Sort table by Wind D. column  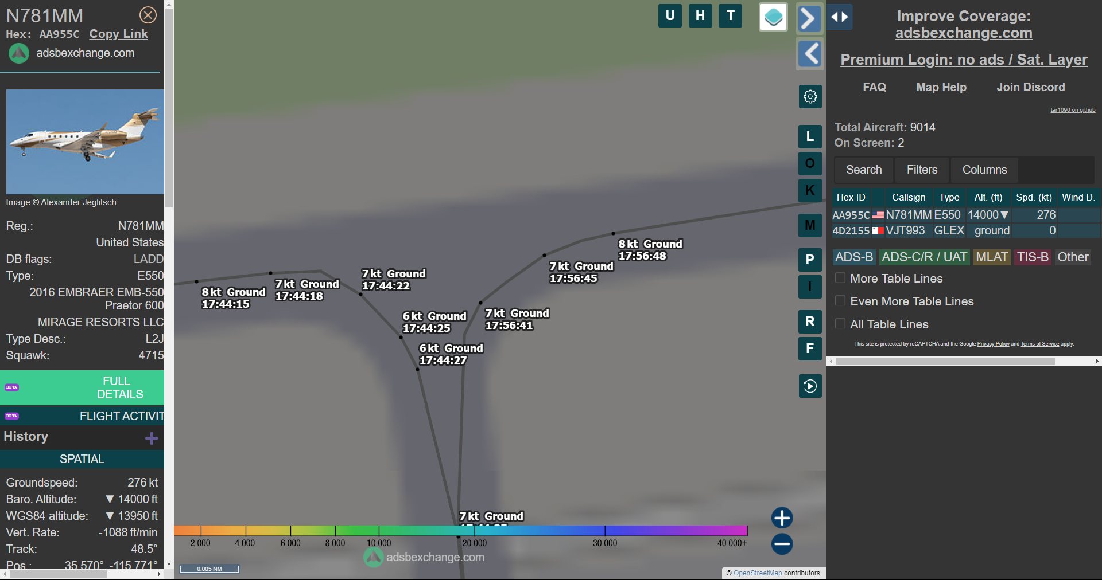1078,197
